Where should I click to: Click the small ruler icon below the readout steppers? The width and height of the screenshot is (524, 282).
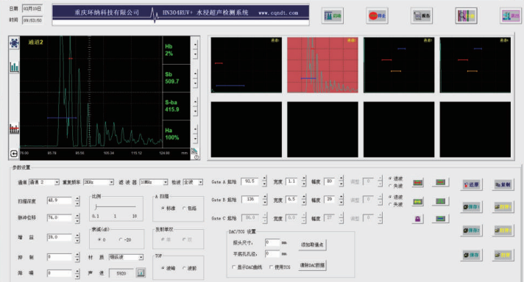click(x=195, y=151)
